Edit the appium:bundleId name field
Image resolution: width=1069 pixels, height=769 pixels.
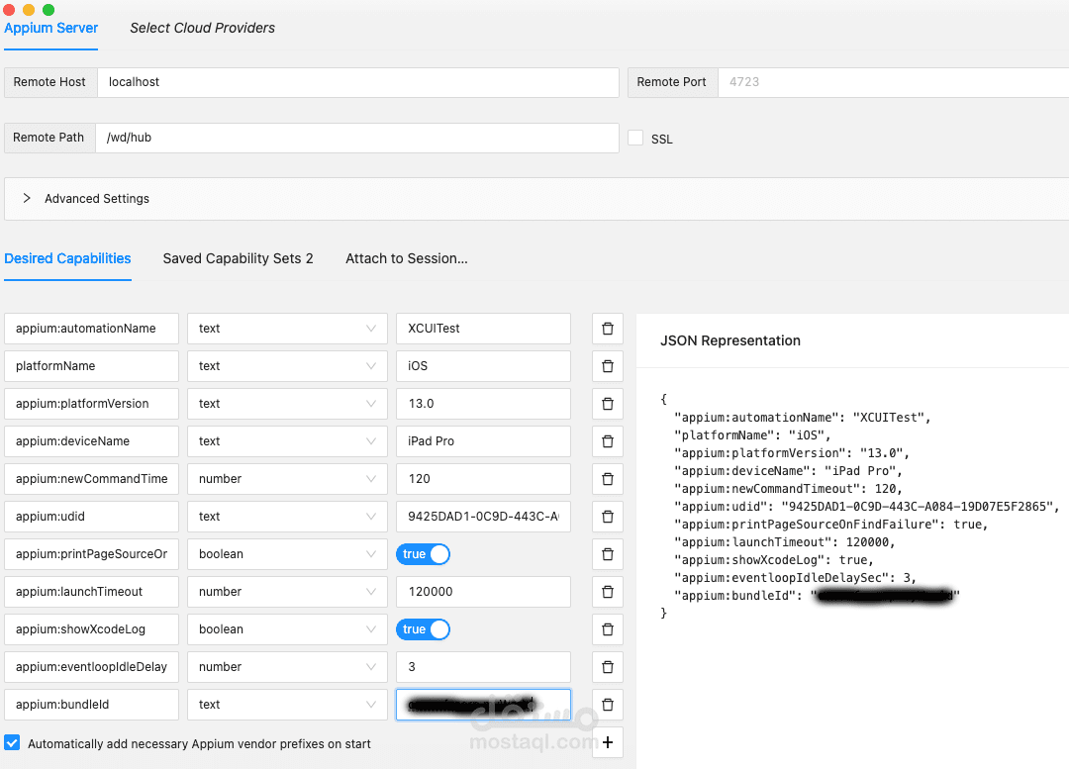click(91, 705)
